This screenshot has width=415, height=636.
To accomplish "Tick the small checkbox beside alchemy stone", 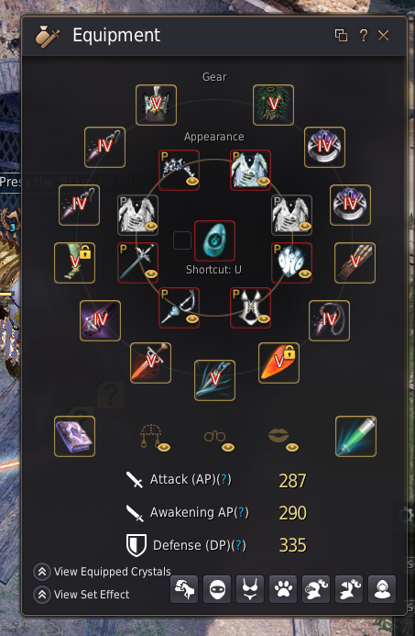I will click(x=182, y=240).
